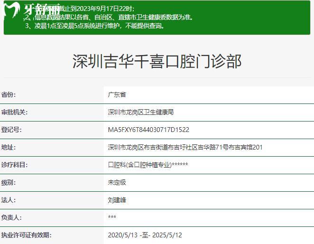Click validity period 2020/5/13 -至- 2025/5/12

pyautogui.click(x=145, y=235)
